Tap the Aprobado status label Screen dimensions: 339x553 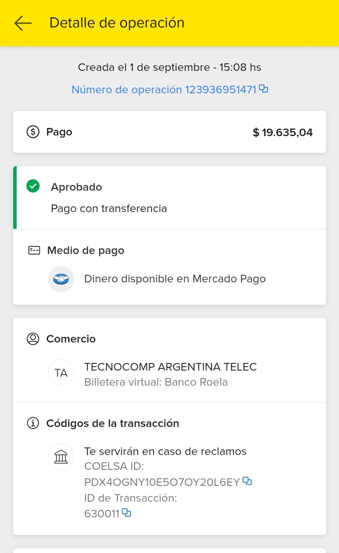pos(77,187)
